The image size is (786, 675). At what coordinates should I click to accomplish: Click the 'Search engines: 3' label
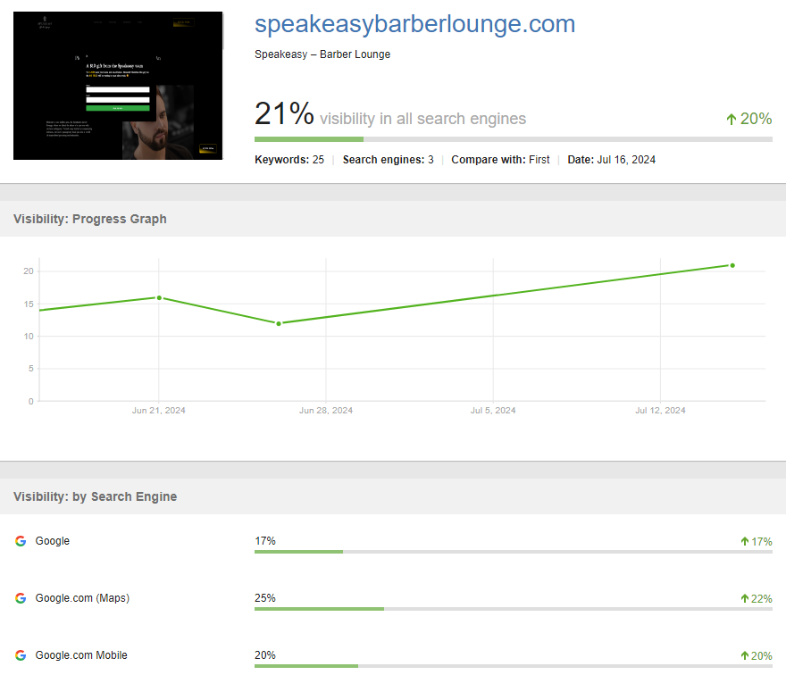click(x=388, y=160)
